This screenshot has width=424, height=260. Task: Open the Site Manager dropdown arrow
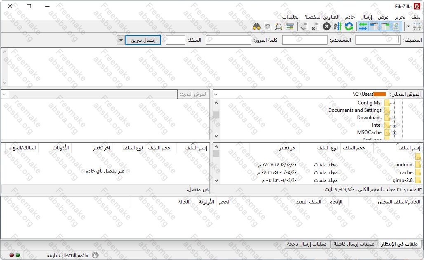(x=408, y=26)
